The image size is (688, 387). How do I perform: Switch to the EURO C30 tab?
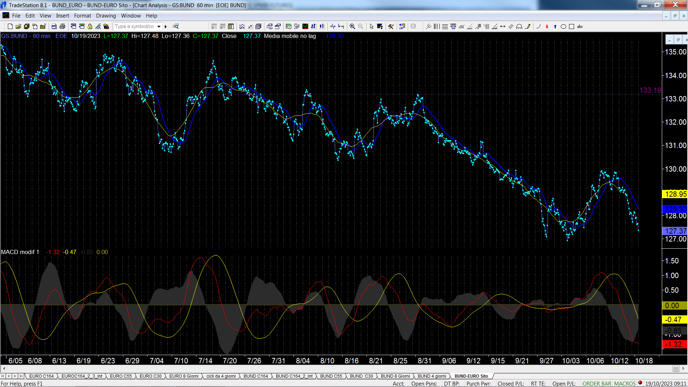[150, 376]
